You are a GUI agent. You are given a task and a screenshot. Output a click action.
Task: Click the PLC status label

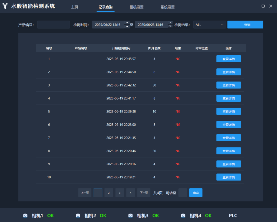[x=233, y=215]
